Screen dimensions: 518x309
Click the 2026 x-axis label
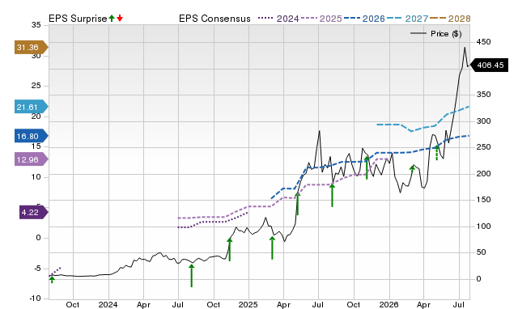click(388, 304)
